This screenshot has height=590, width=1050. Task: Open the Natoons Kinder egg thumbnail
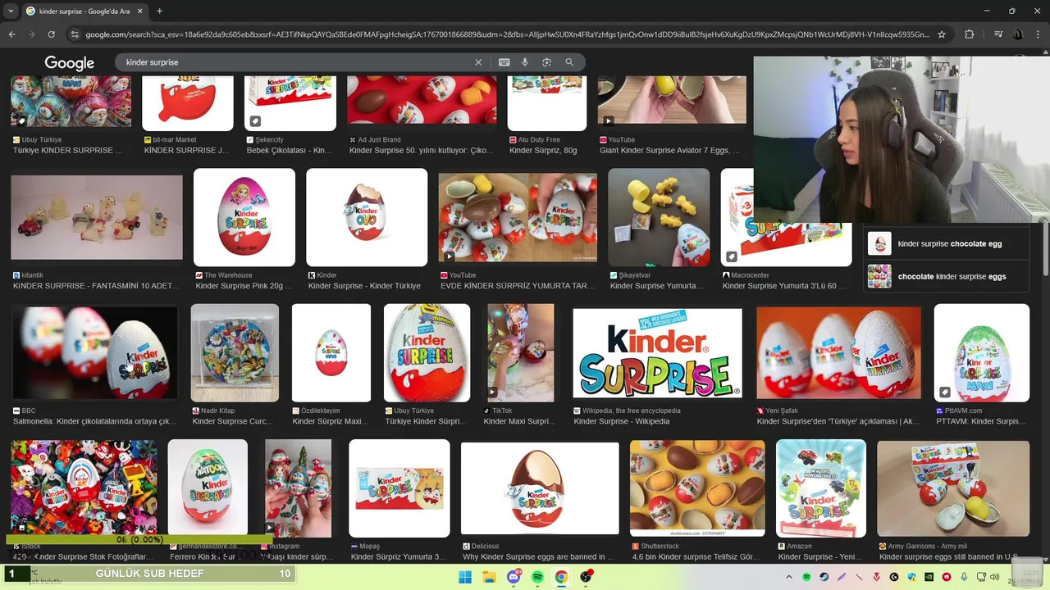208,488
